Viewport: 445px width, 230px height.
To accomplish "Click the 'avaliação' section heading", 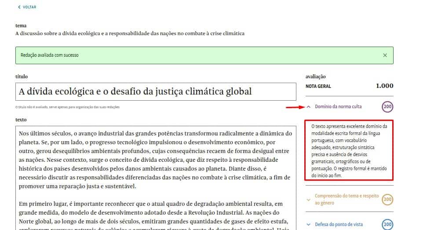I will pyautogui.click(x=315, y=77).
